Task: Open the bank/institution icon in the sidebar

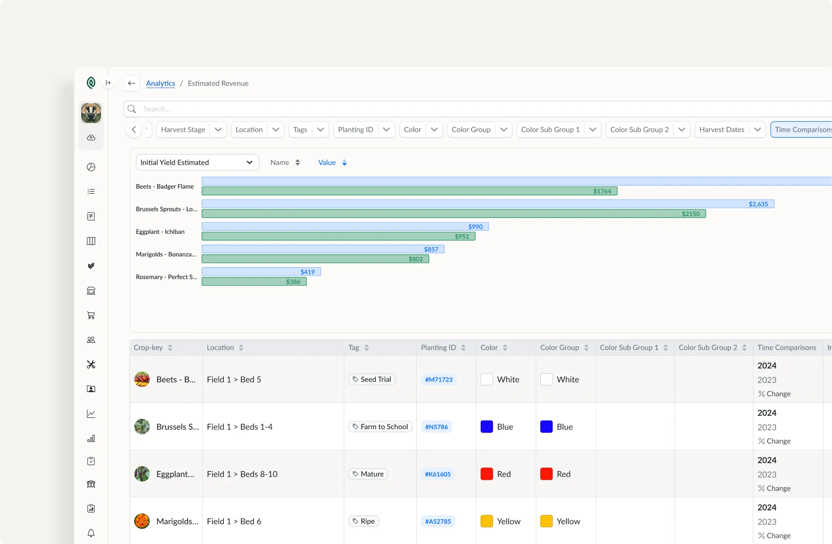Action: pyautogui.click(x=91, y=484)
